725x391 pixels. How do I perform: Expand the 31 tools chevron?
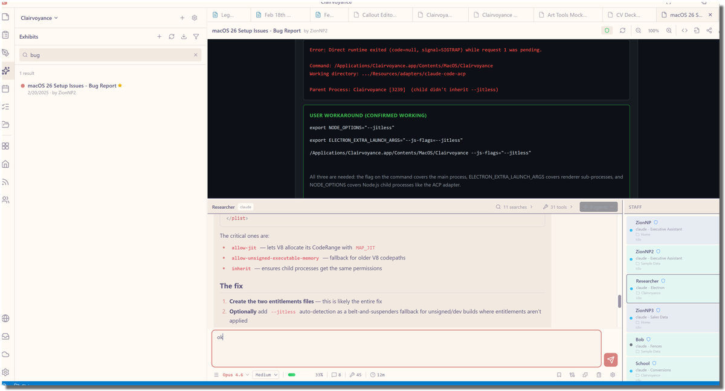point(571,207)
